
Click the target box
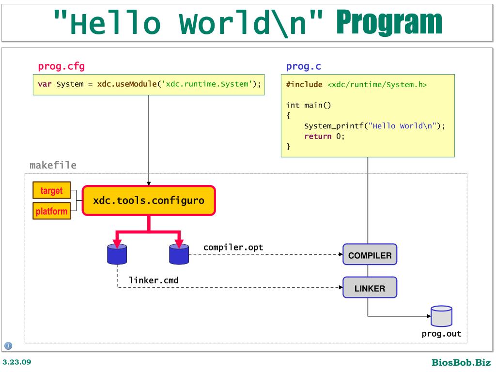(x=51, y=190)
